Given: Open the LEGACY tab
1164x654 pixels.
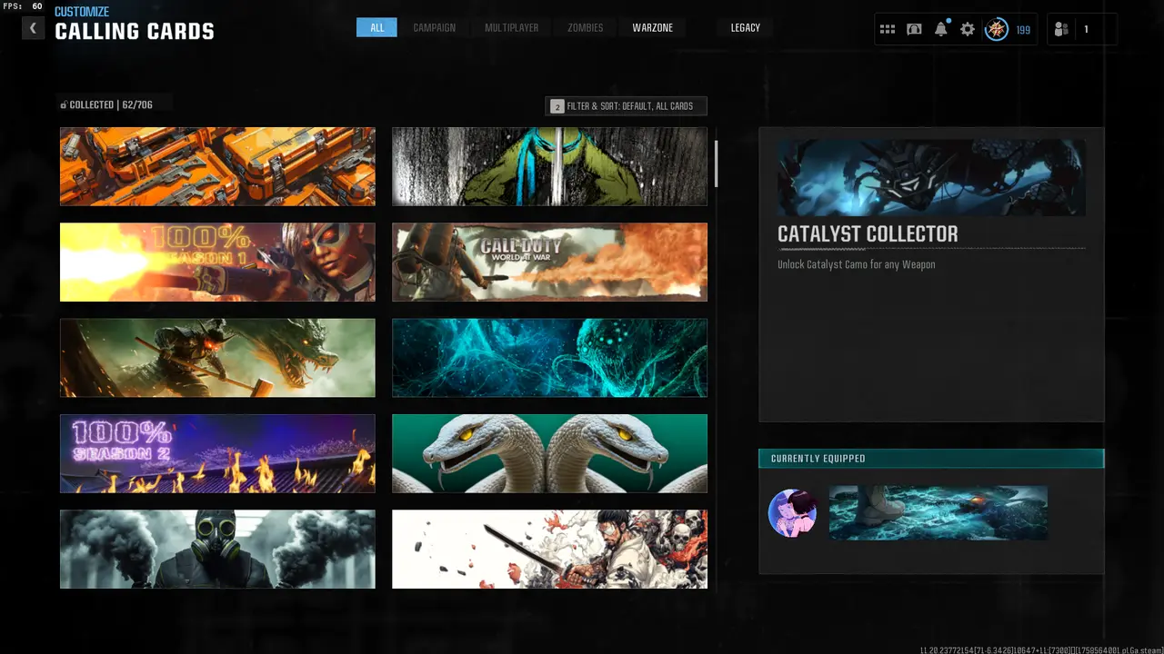Looking at the screenshot, I should click(745, 28).
